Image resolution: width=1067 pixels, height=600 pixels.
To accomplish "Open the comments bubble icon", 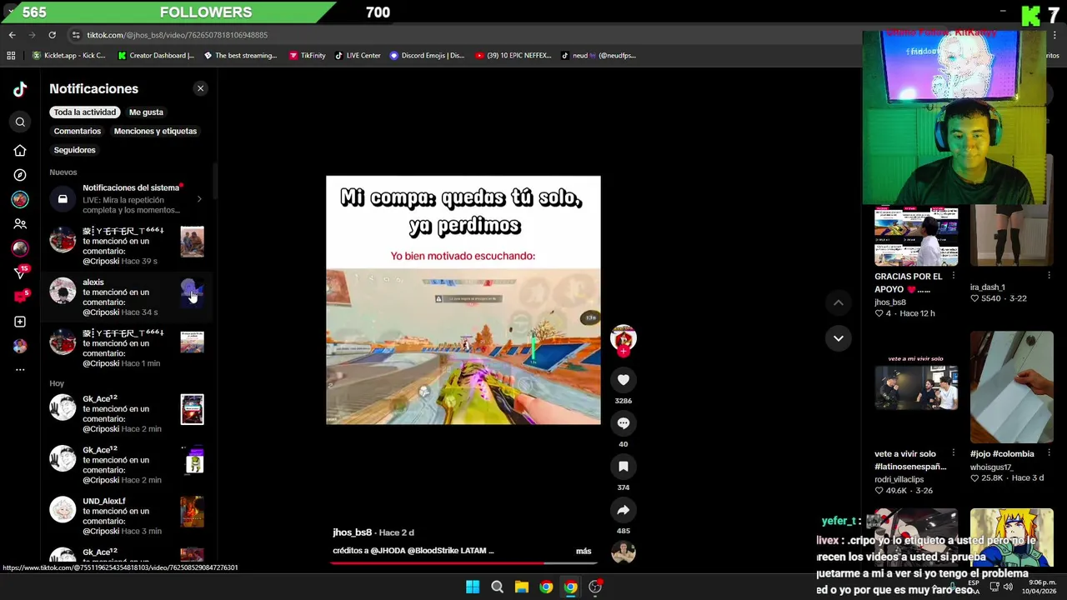I will pyautogui.click(x=624, y=423).
